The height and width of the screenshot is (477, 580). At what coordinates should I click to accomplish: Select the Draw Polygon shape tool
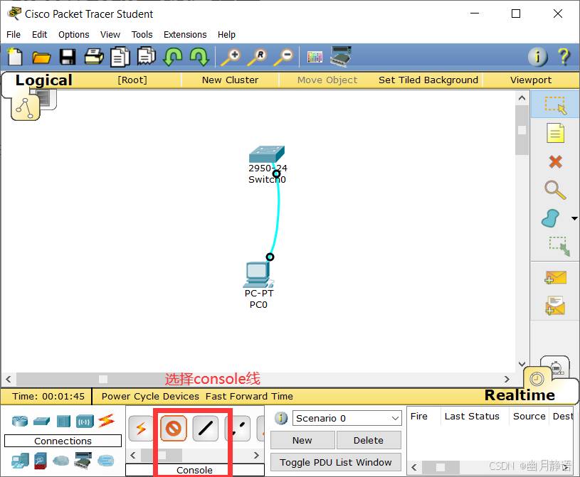point(551,218)
